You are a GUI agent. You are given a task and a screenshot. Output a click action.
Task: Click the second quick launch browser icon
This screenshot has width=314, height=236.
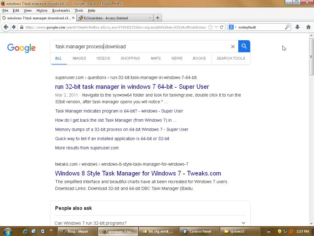[34, 231]
